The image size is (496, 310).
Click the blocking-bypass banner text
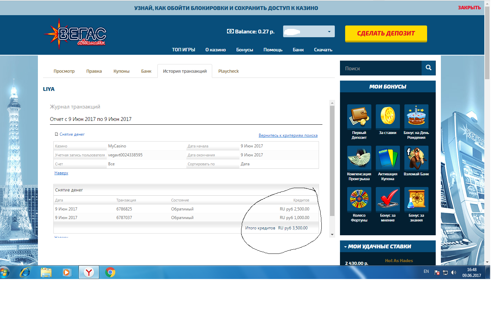tap(226, 8)
